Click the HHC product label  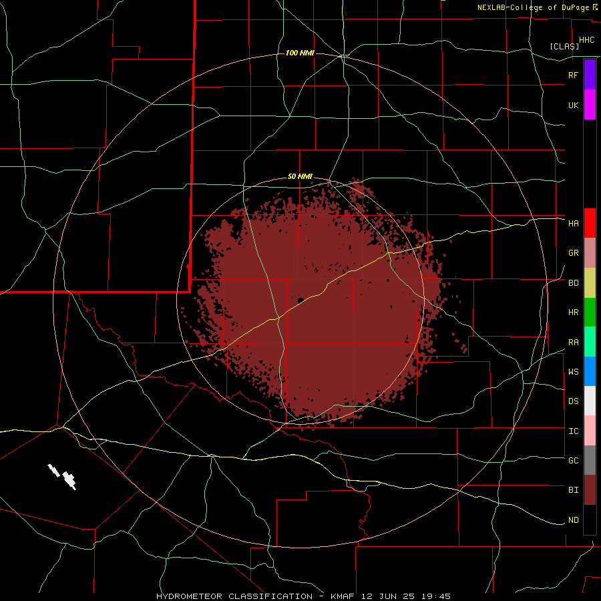click(586, 40)
